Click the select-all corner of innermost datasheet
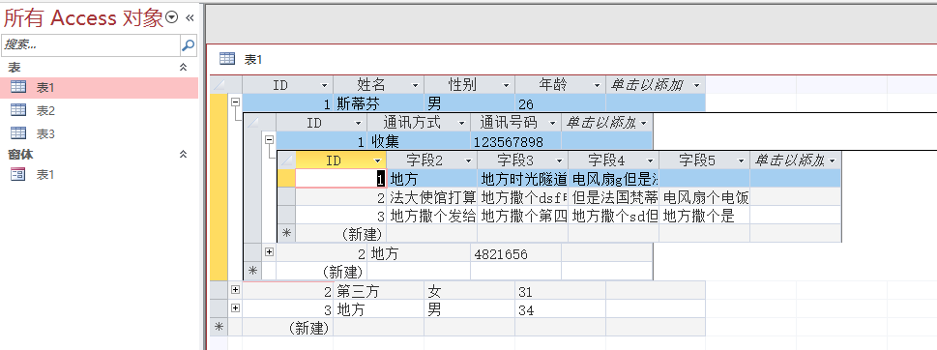Viewport: 937px width, 350px height. tap(287, 160)
